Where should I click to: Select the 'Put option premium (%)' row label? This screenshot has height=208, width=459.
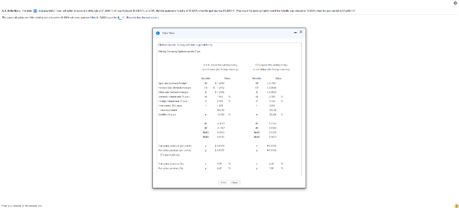tap(170, 169)
